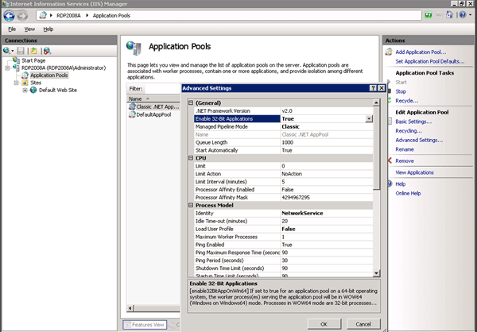Click the Default Web Site globe icon
The height and width of the screenshot is (332, 477).
point(33,90)
